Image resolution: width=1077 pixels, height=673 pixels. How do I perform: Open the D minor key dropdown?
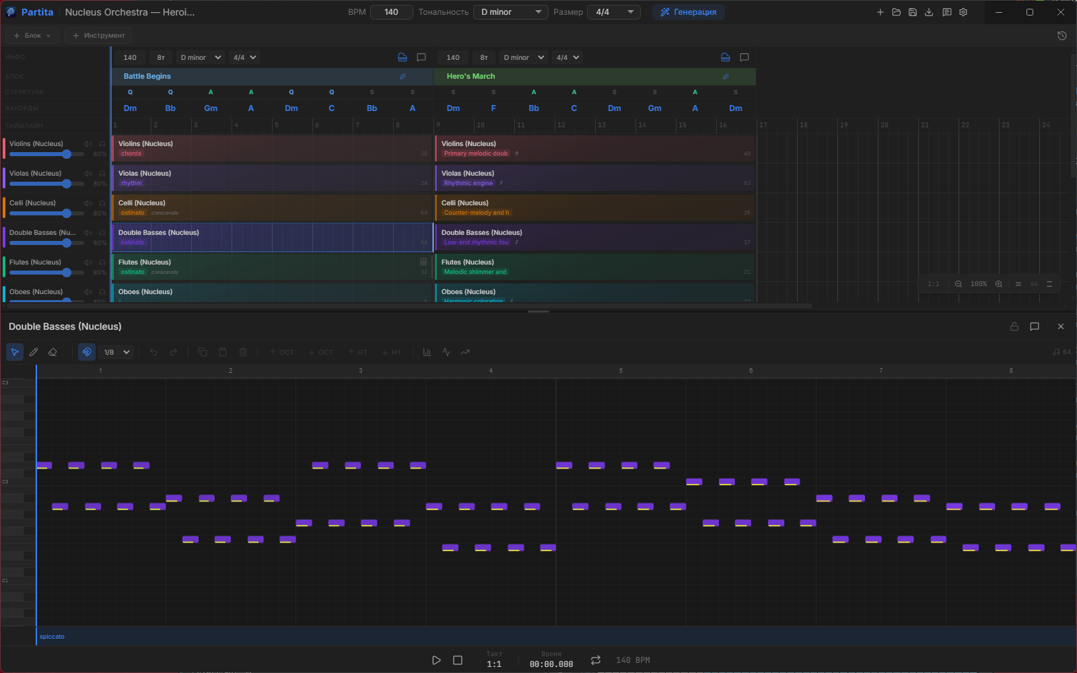click(x=511, y=12)
